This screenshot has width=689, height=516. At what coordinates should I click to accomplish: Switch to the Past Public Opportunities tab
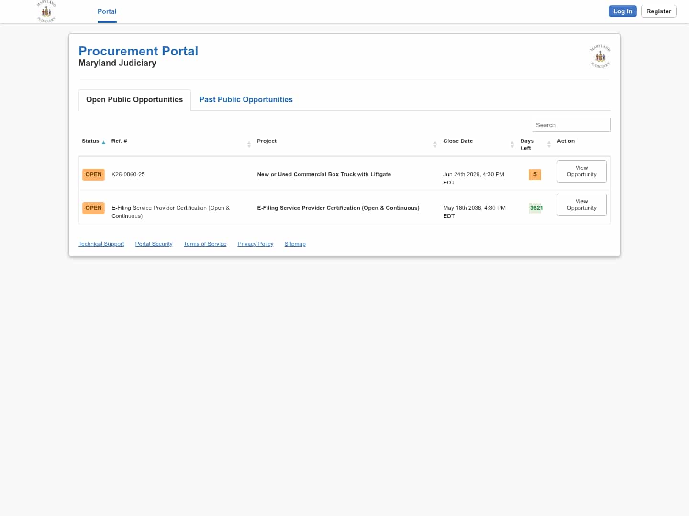(246, 99)
